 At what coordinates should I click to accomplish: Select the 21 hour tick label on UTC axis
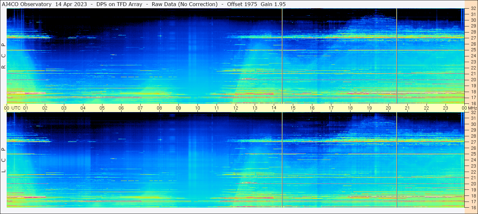(407, 108)
